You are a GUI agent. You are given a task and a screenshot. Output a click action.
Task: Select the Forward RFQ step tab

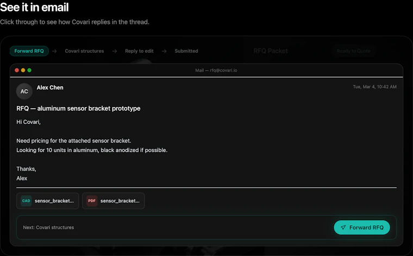(29, 51)
